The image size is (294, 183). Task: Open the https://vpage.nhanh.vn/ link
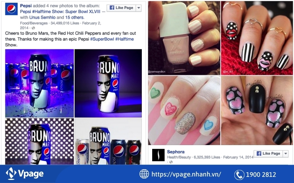tap(186, 175)
